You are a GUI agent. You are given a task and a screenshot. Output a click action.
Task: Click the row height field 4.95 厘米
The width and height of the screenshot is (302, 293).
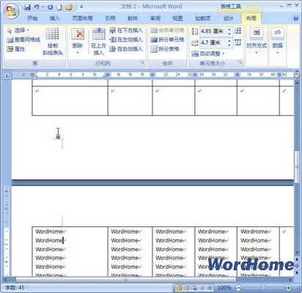[x=213, y=31]
